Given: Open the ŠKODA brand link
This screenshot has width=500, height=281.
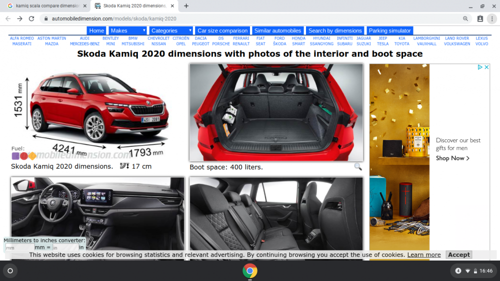Looking at the screenshot, I should pyautogui.click(x=279, y=44).
